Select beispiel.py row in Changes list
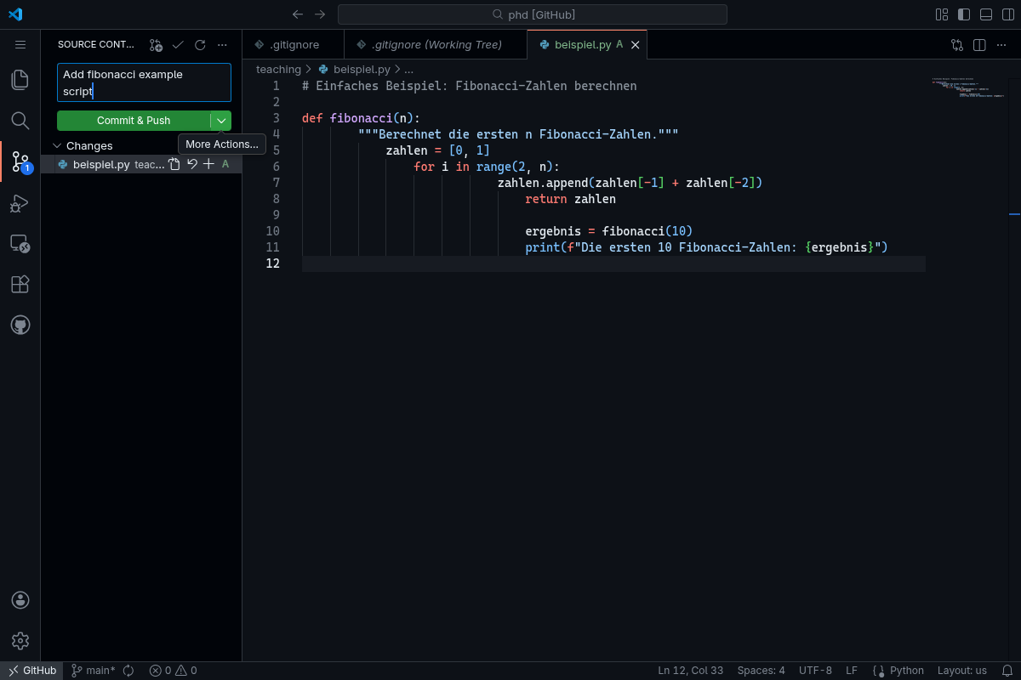 click(x=141, y=164)
